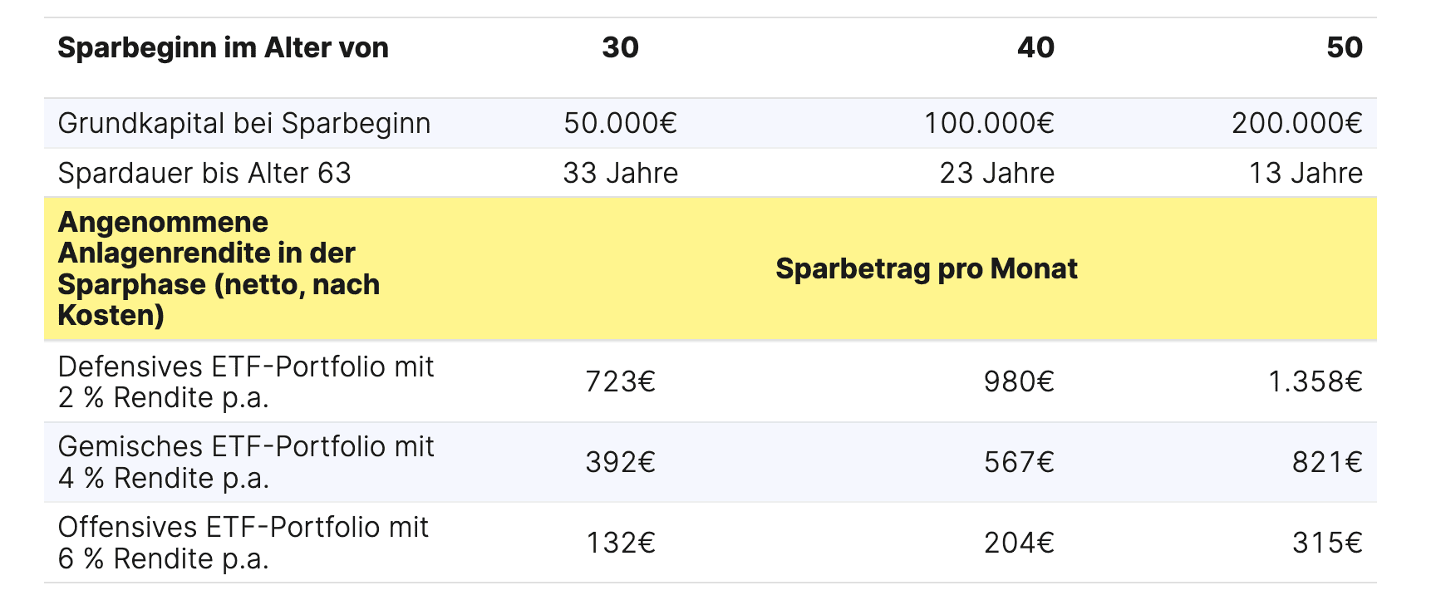Select the 1.358€ monthly savings cell
Viewport: 1441px width, 610px height.
click(x=1315, y=382)
